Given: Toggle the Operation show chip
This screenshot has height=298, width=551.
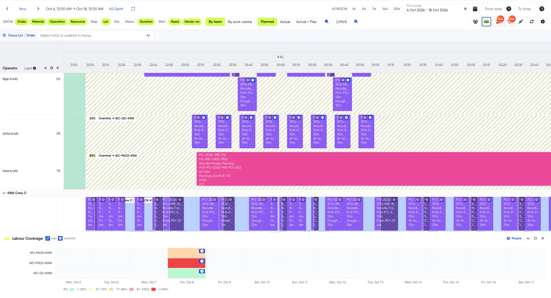Looking at the screenshot, I should click(x=57, y=22).
